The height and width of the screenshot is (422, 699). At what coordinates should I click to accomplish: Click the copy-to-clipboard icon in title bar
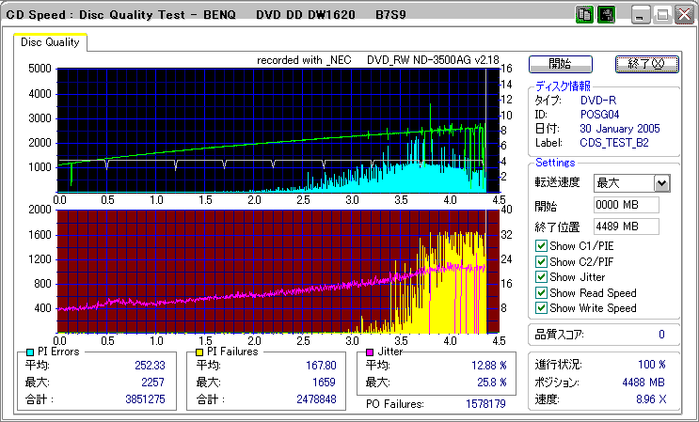tap(582, 15)
